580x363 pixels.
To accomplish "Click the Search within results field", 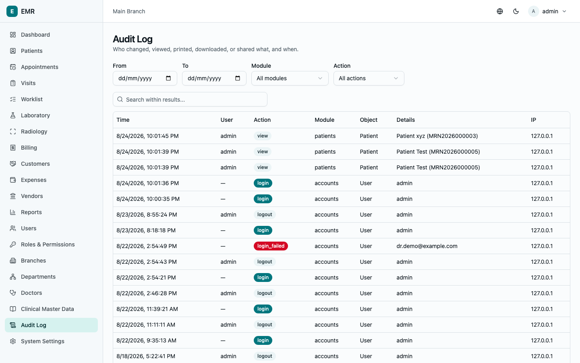I will pos(190,99).
